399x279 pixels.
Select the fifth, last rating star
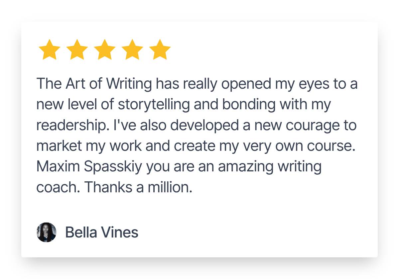click(160, 50)
